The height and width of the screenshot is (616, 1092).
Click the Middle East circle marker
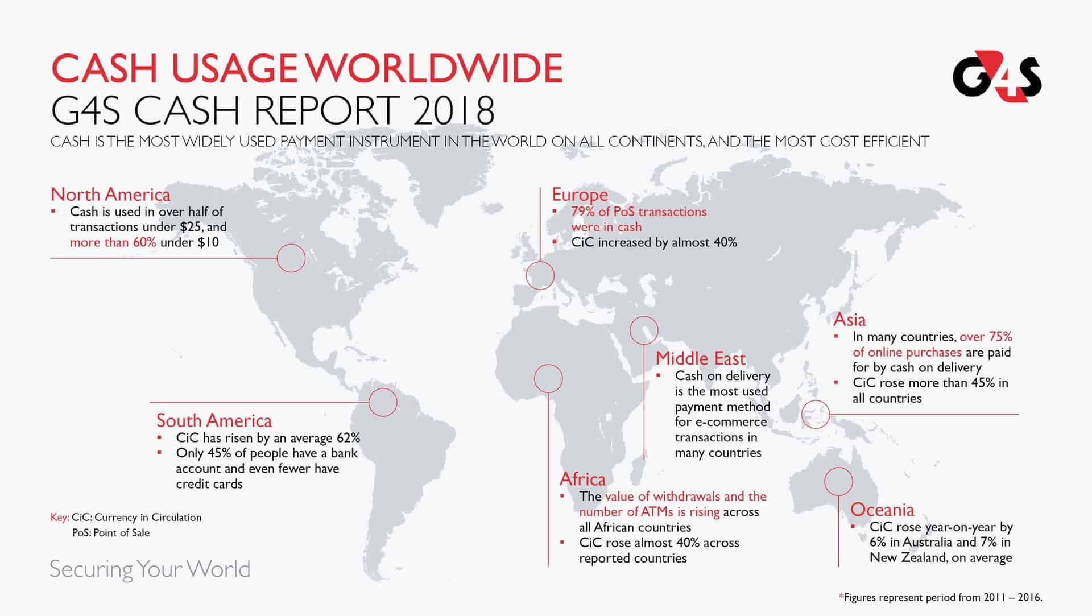[644, 330]
